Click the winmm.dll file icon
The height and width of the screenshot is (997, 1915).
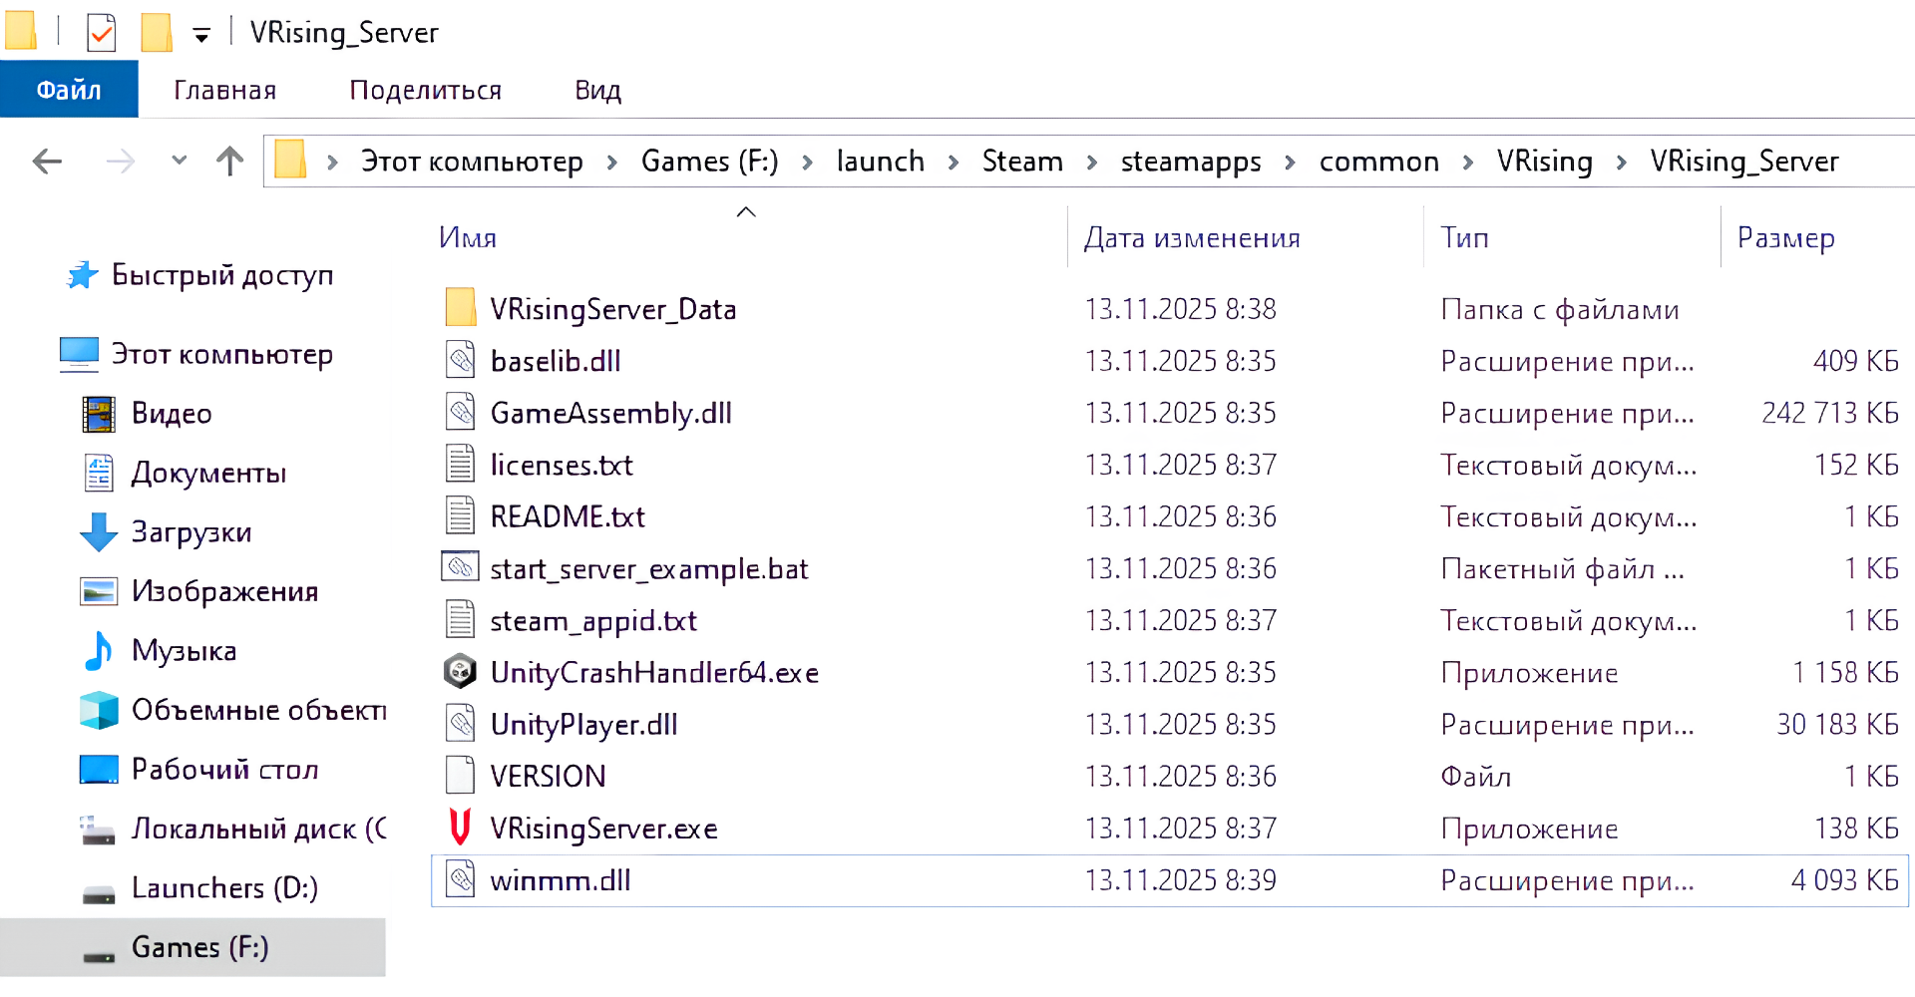(460, 879)
